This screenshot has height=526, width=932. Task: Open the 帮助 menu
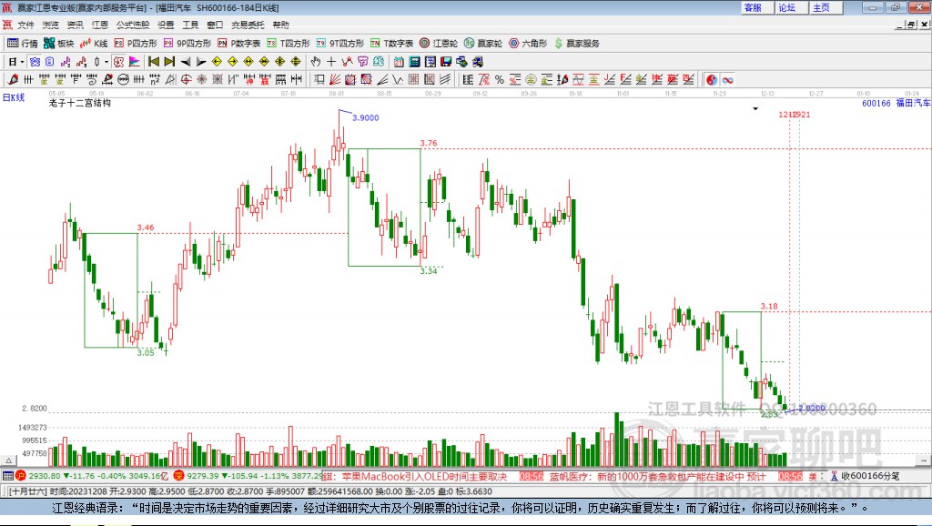tap(280, 25)
